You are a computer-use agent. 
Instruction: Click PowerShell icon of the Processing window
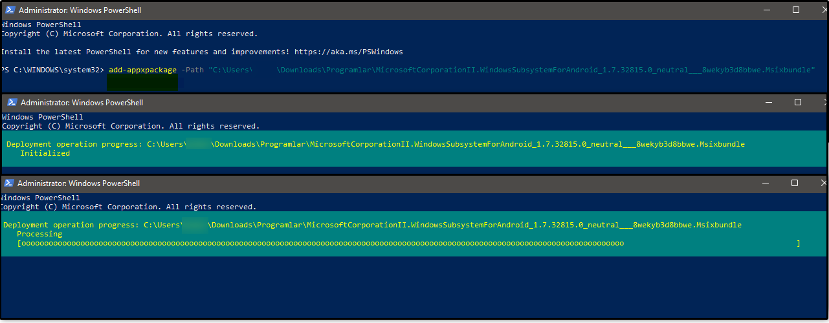(x=8, y=183)
